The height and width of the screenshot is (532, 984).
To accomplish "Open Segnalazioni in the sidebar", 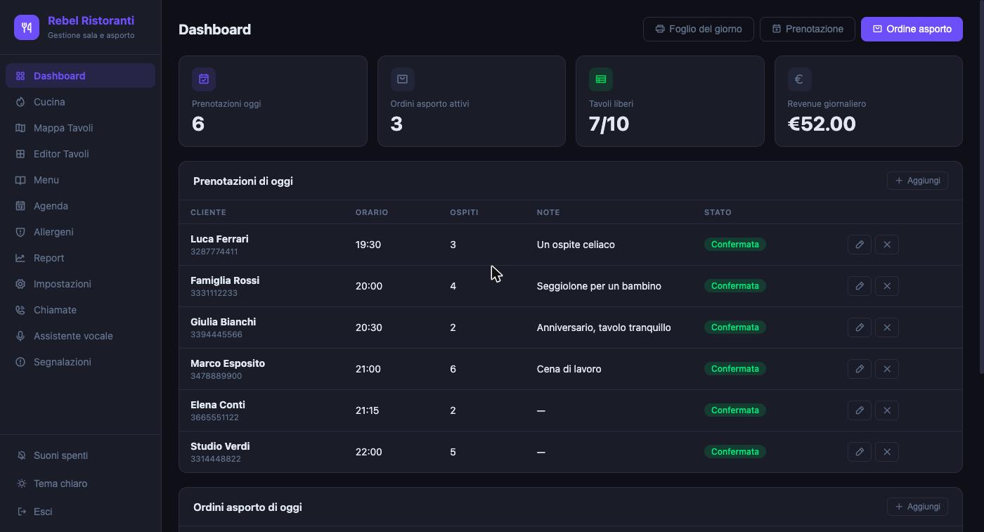I will pyautogui.click(x=80, y=362).
